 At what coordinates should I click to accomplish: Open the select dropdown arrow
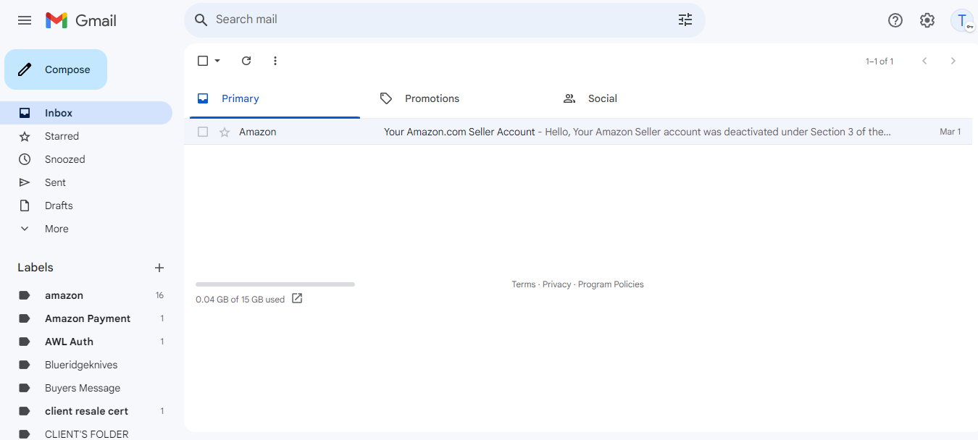pos(217,61)
